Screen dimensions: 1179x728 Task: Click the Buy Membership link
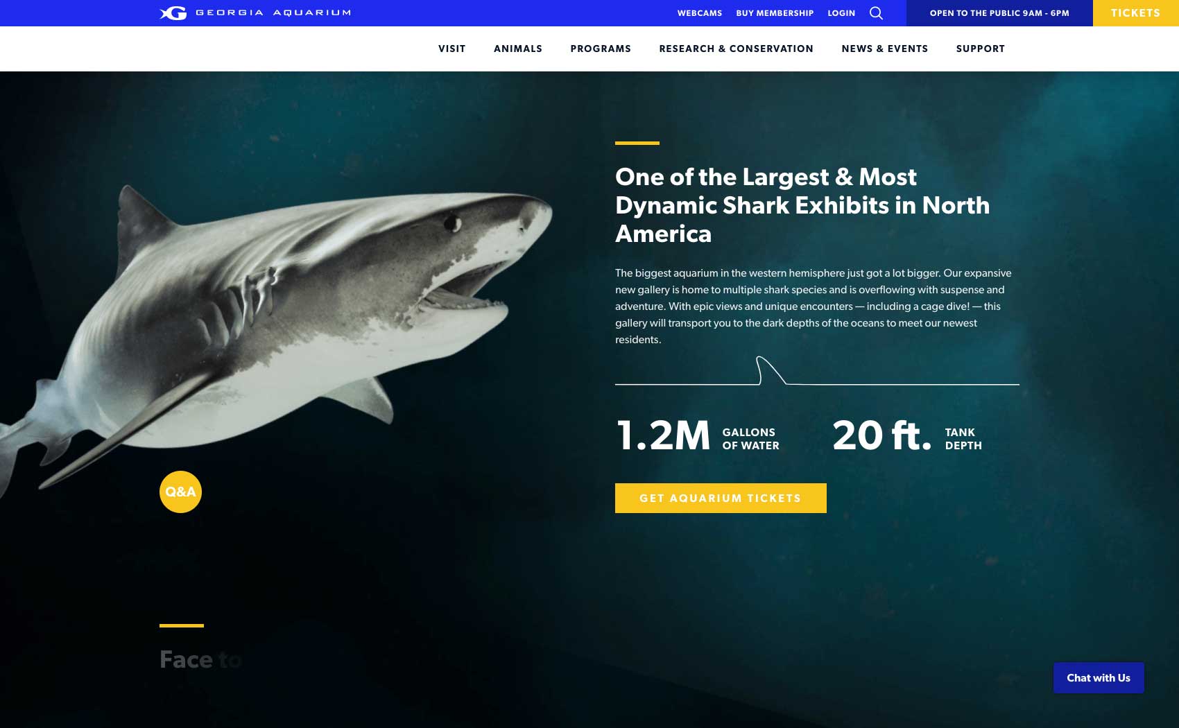[x=775, y=13]
